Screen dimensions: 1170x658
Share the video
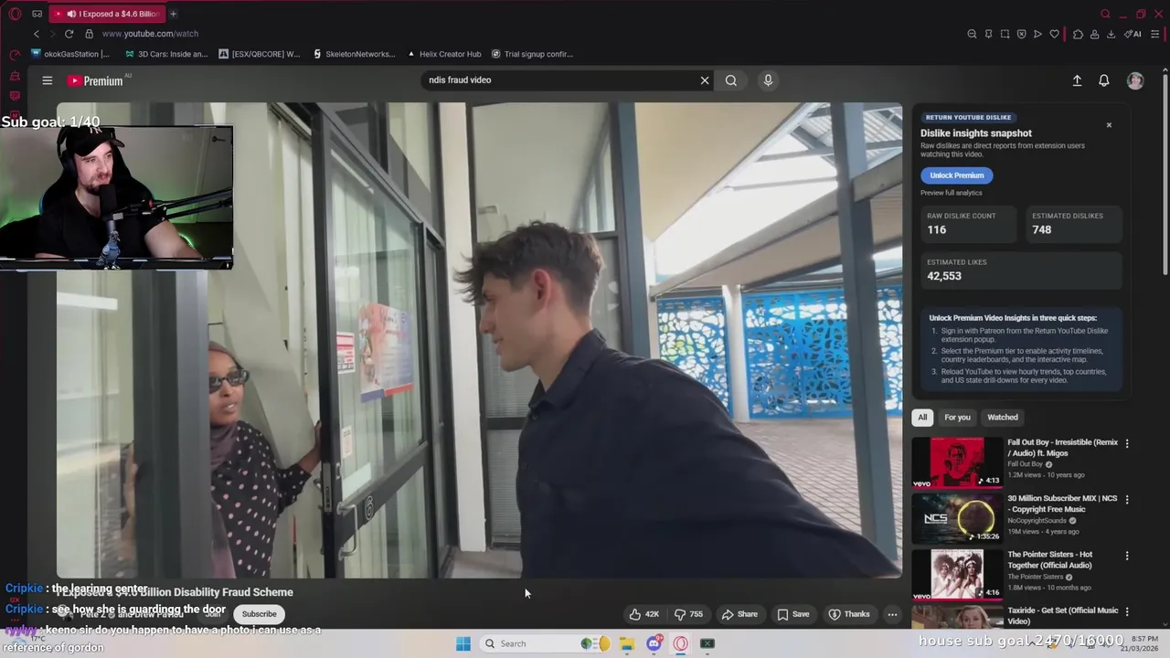click(x=739, y=614)
